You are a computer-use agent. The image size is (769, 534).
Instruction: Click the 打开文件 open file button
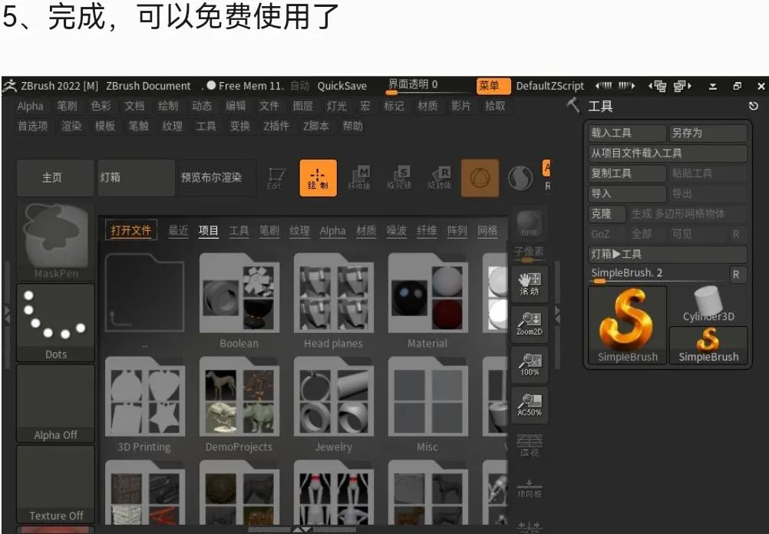click(x=131, y=230)
